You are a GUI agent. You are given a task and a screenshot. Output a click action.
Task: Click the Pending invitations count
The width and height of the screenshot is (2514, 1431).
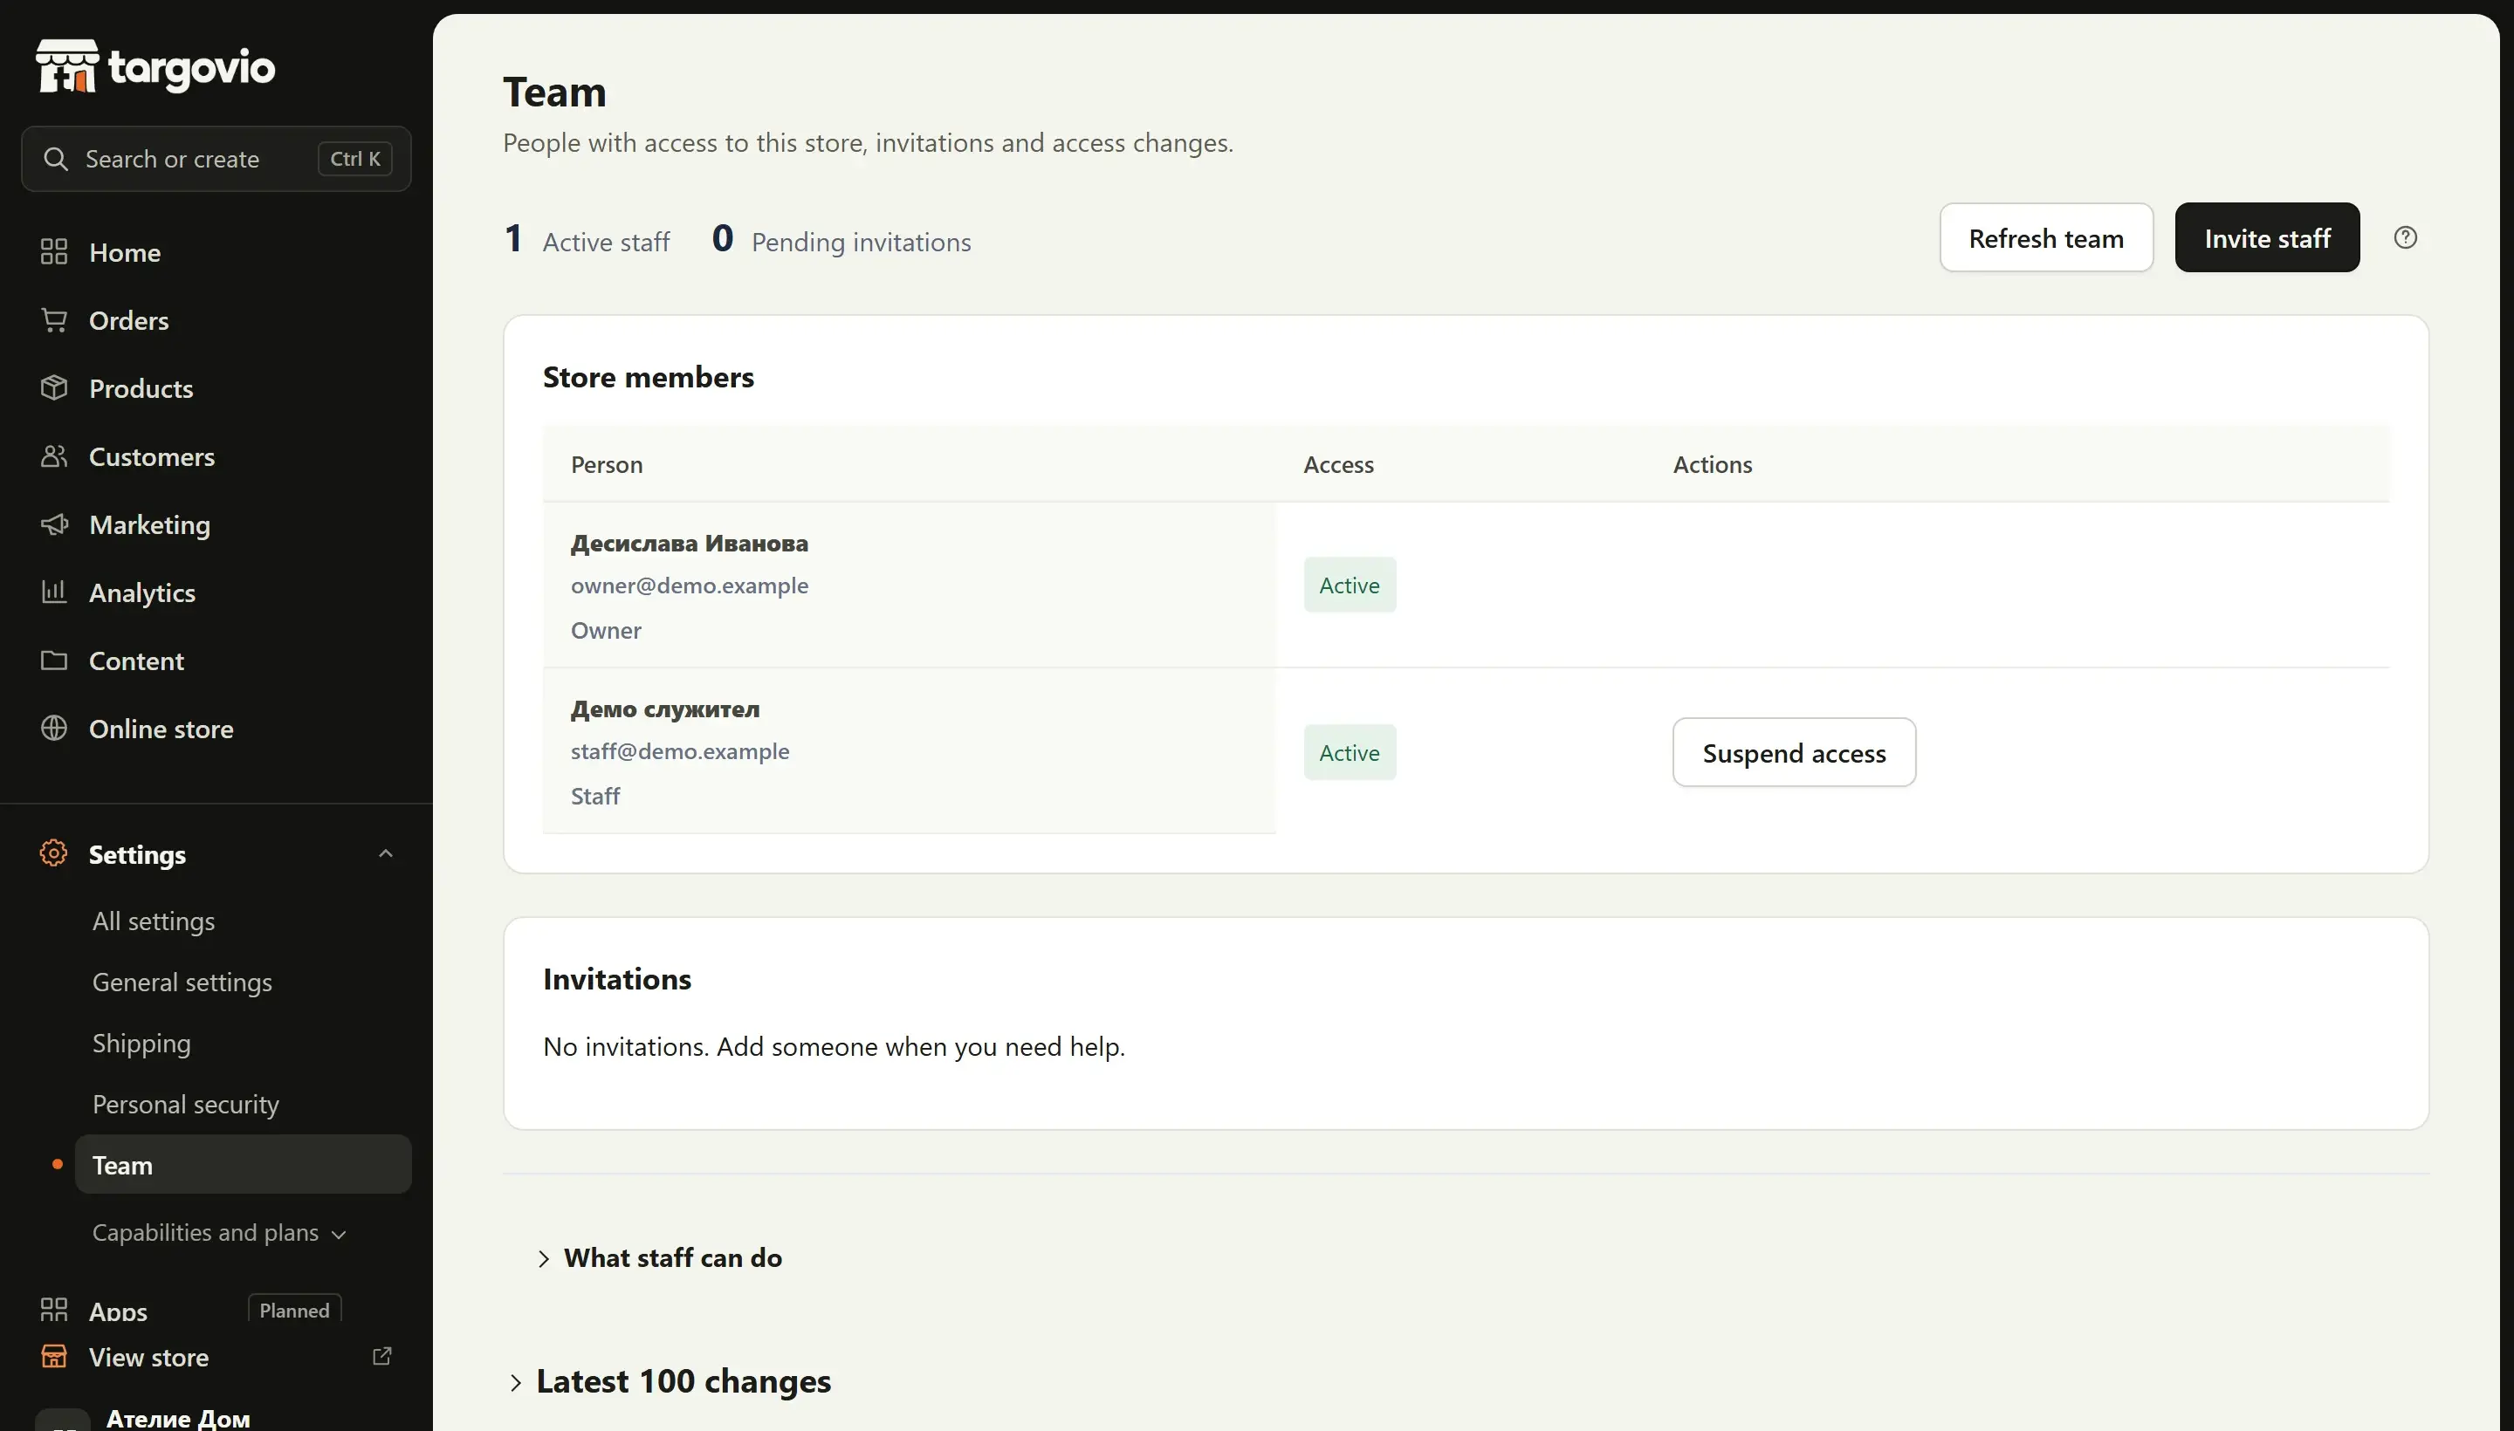click(x=841, y=239)
